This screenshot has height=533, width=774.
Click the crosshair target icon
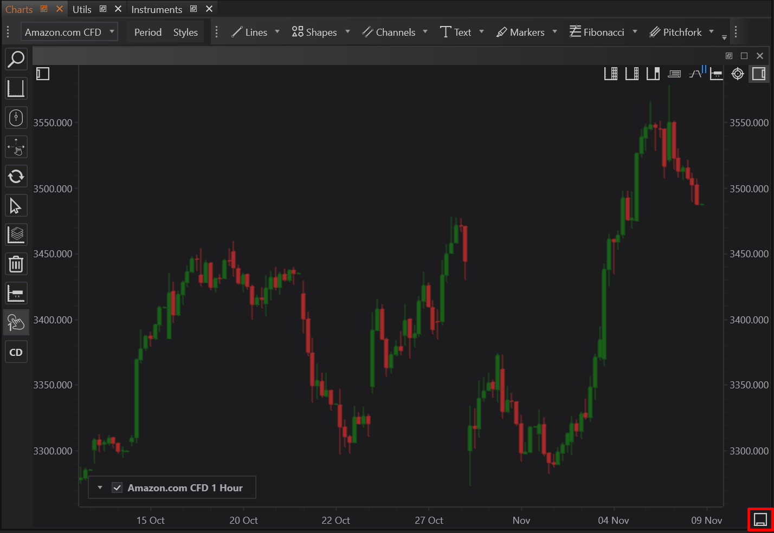click(737, 74)
